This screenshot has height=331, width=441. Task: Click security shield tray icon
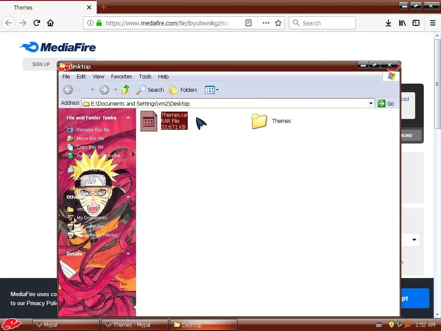click(391, 325)
